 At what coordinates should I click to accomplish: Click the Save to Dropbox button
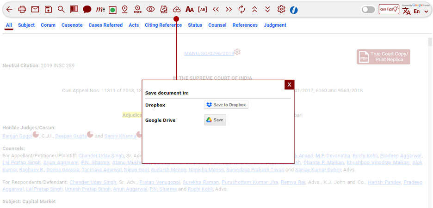tap(226, 105)
